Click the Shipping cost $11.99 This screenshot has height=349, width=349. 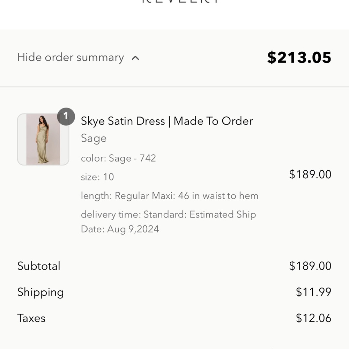tap(313, 292)
